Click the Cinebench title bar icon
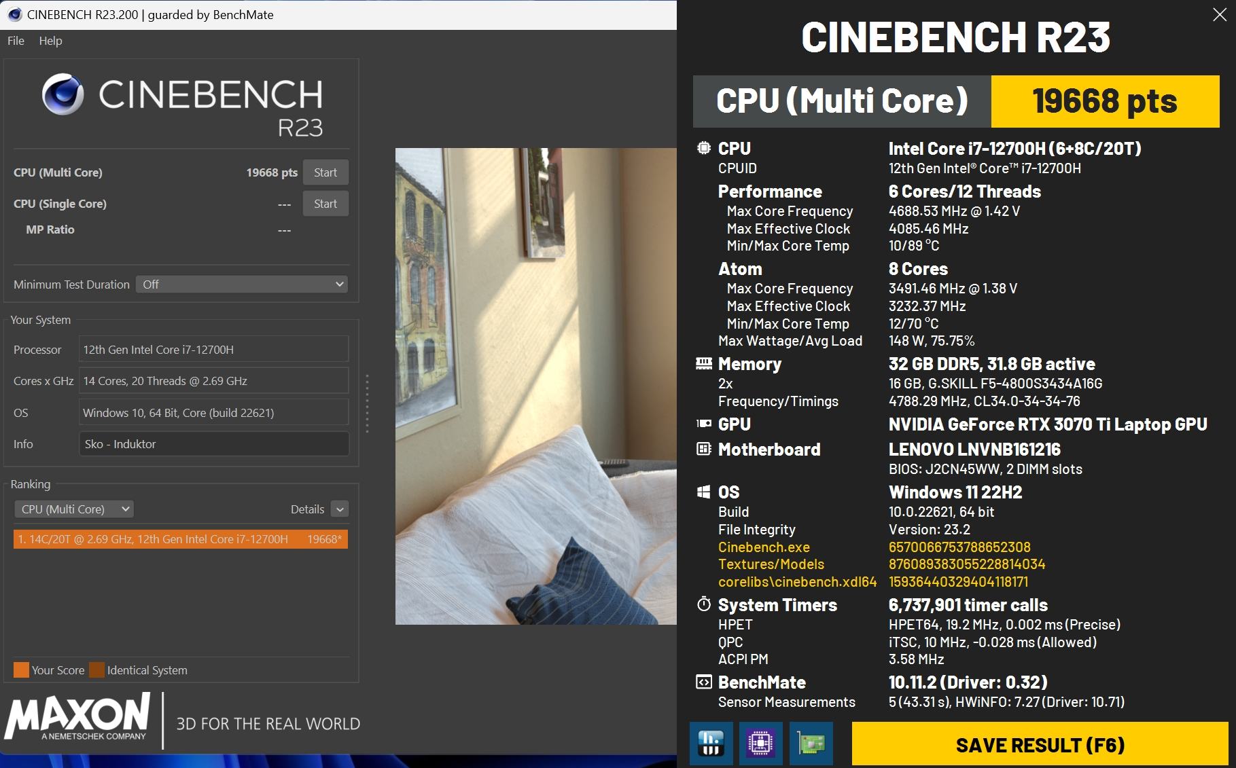The width and height of the screenshot is (1236, 768). point(14,14)
